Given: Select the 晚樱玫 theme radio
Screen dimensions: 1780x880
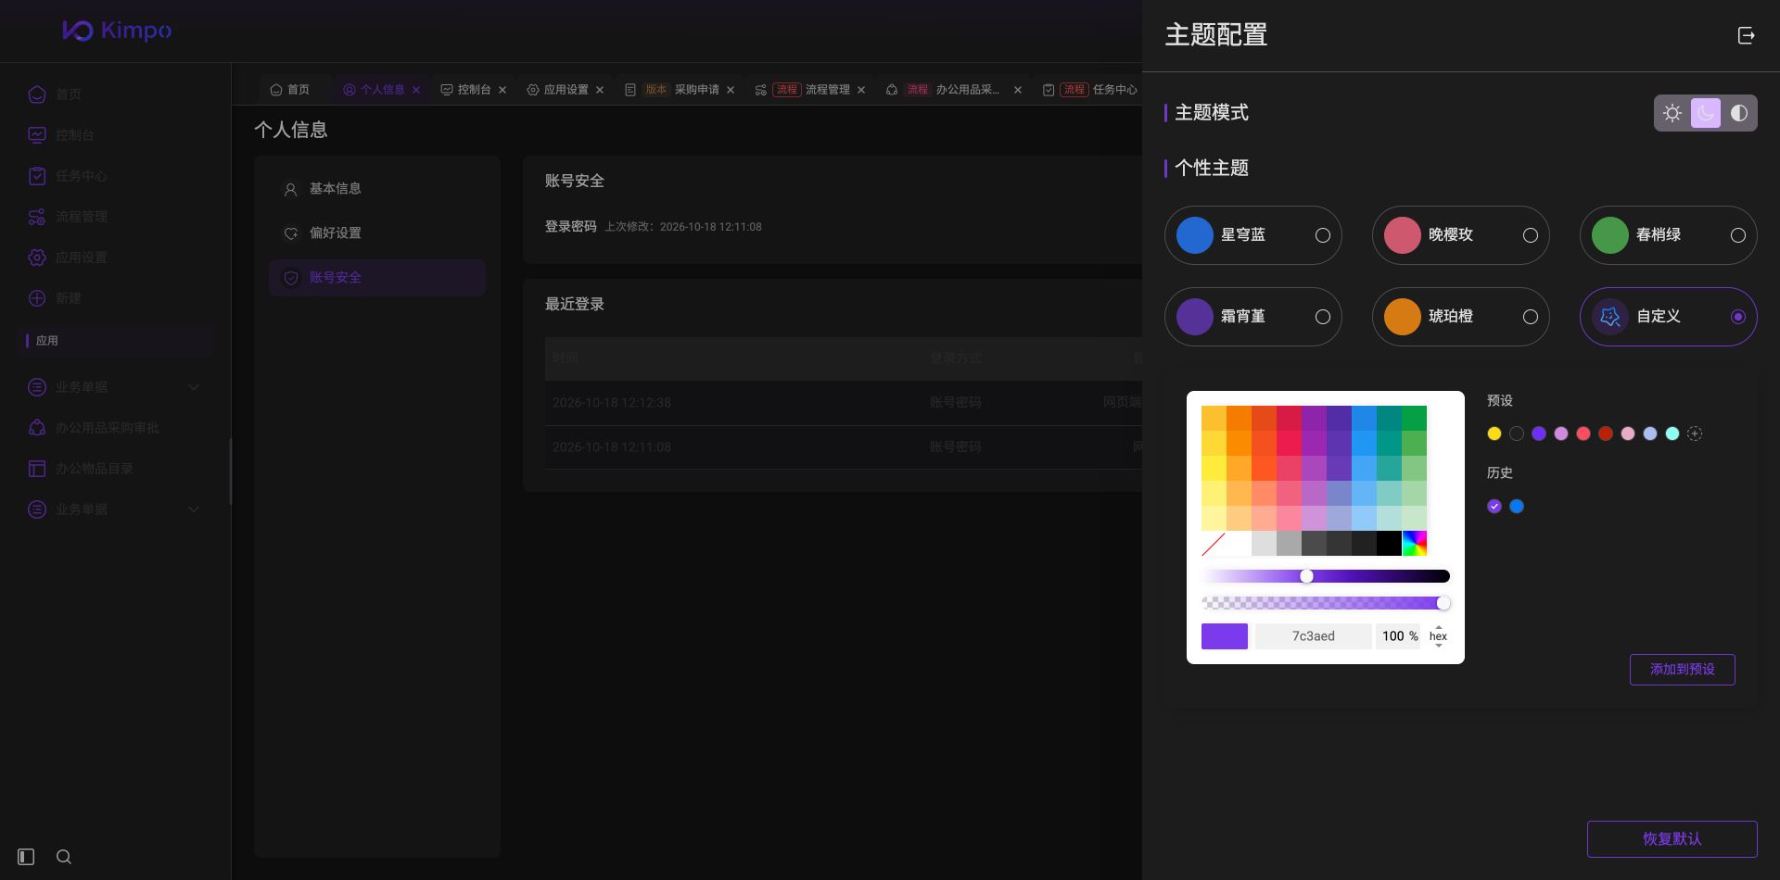Looking at the screenshot, I should pyautogui.click(x=1531, y=235).
